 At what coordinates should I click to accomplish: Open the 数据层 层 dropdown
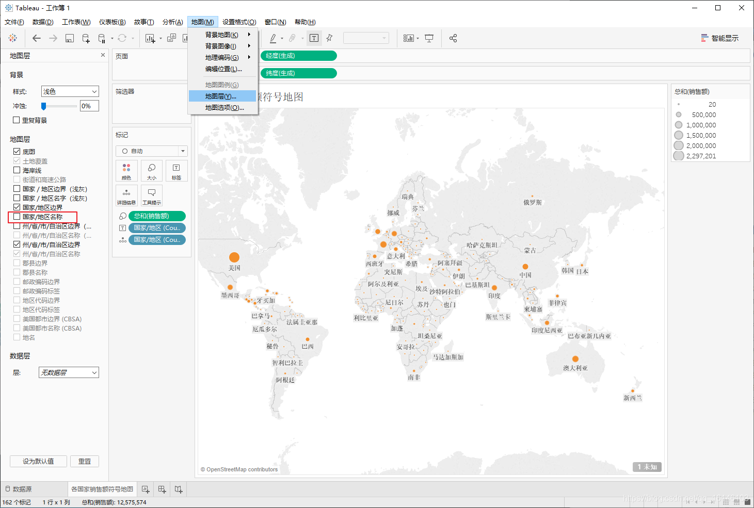coord(69,372)
